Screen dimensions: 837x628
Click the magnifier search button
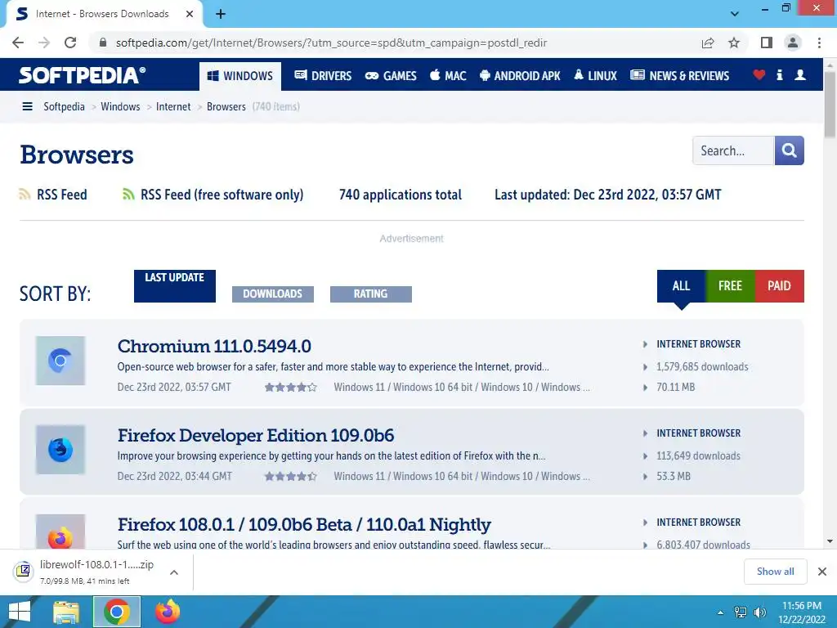point(789,150)
